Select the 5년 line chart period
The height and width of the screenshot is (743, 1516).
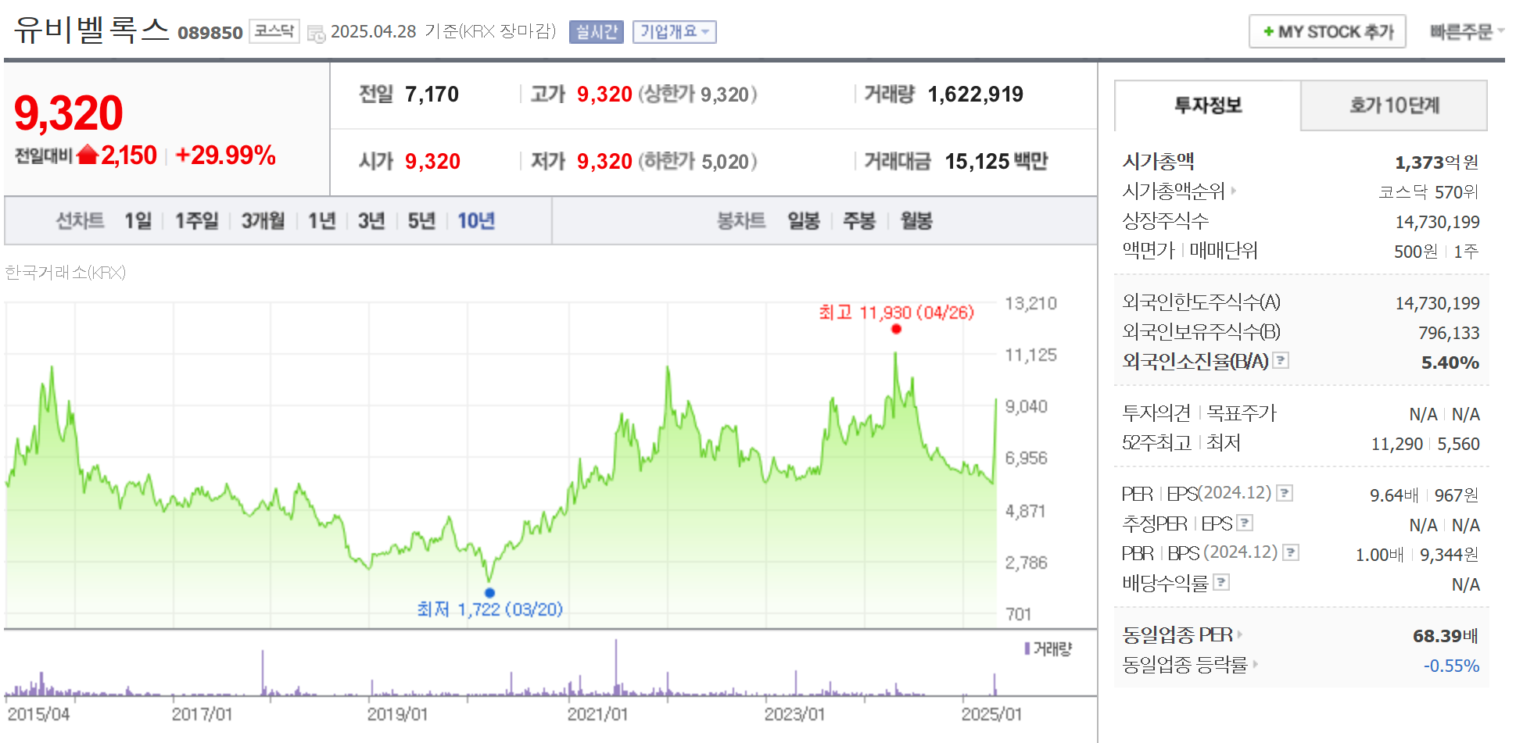(x=421, y=220)
